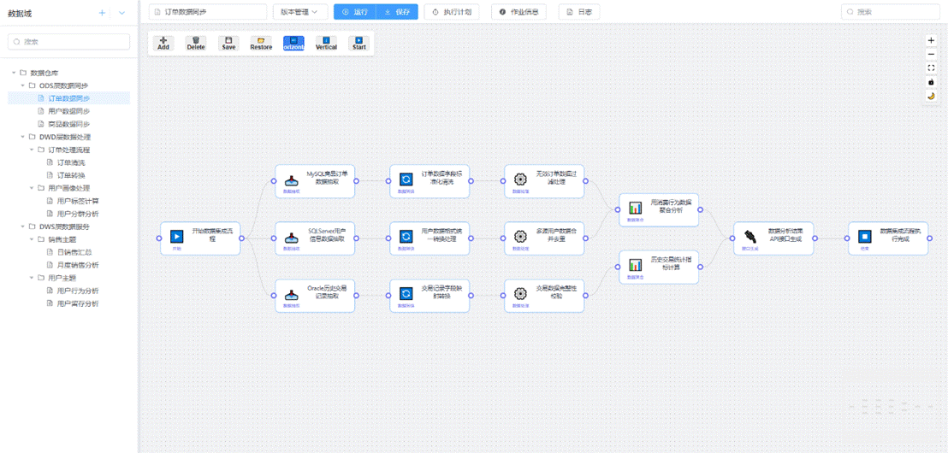Focus the sidebar search field
The height and width of the screenshot is (453, 948).
69,42
